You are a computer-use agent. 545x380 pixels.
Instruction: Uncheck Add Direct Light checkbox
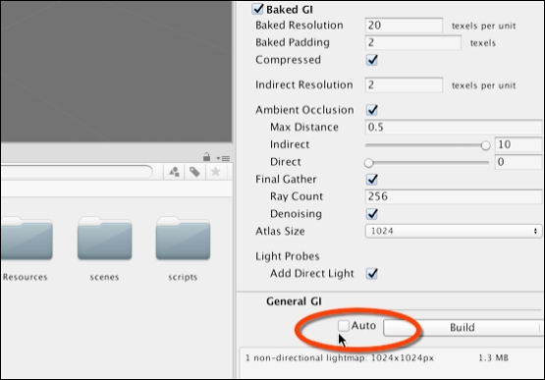pyautogui.click(x=372, y=273)
